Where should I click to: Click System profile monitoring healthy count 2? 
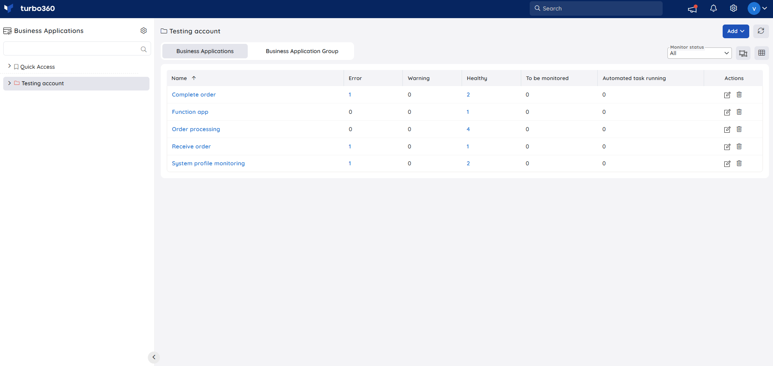click(x=468, y=163)
